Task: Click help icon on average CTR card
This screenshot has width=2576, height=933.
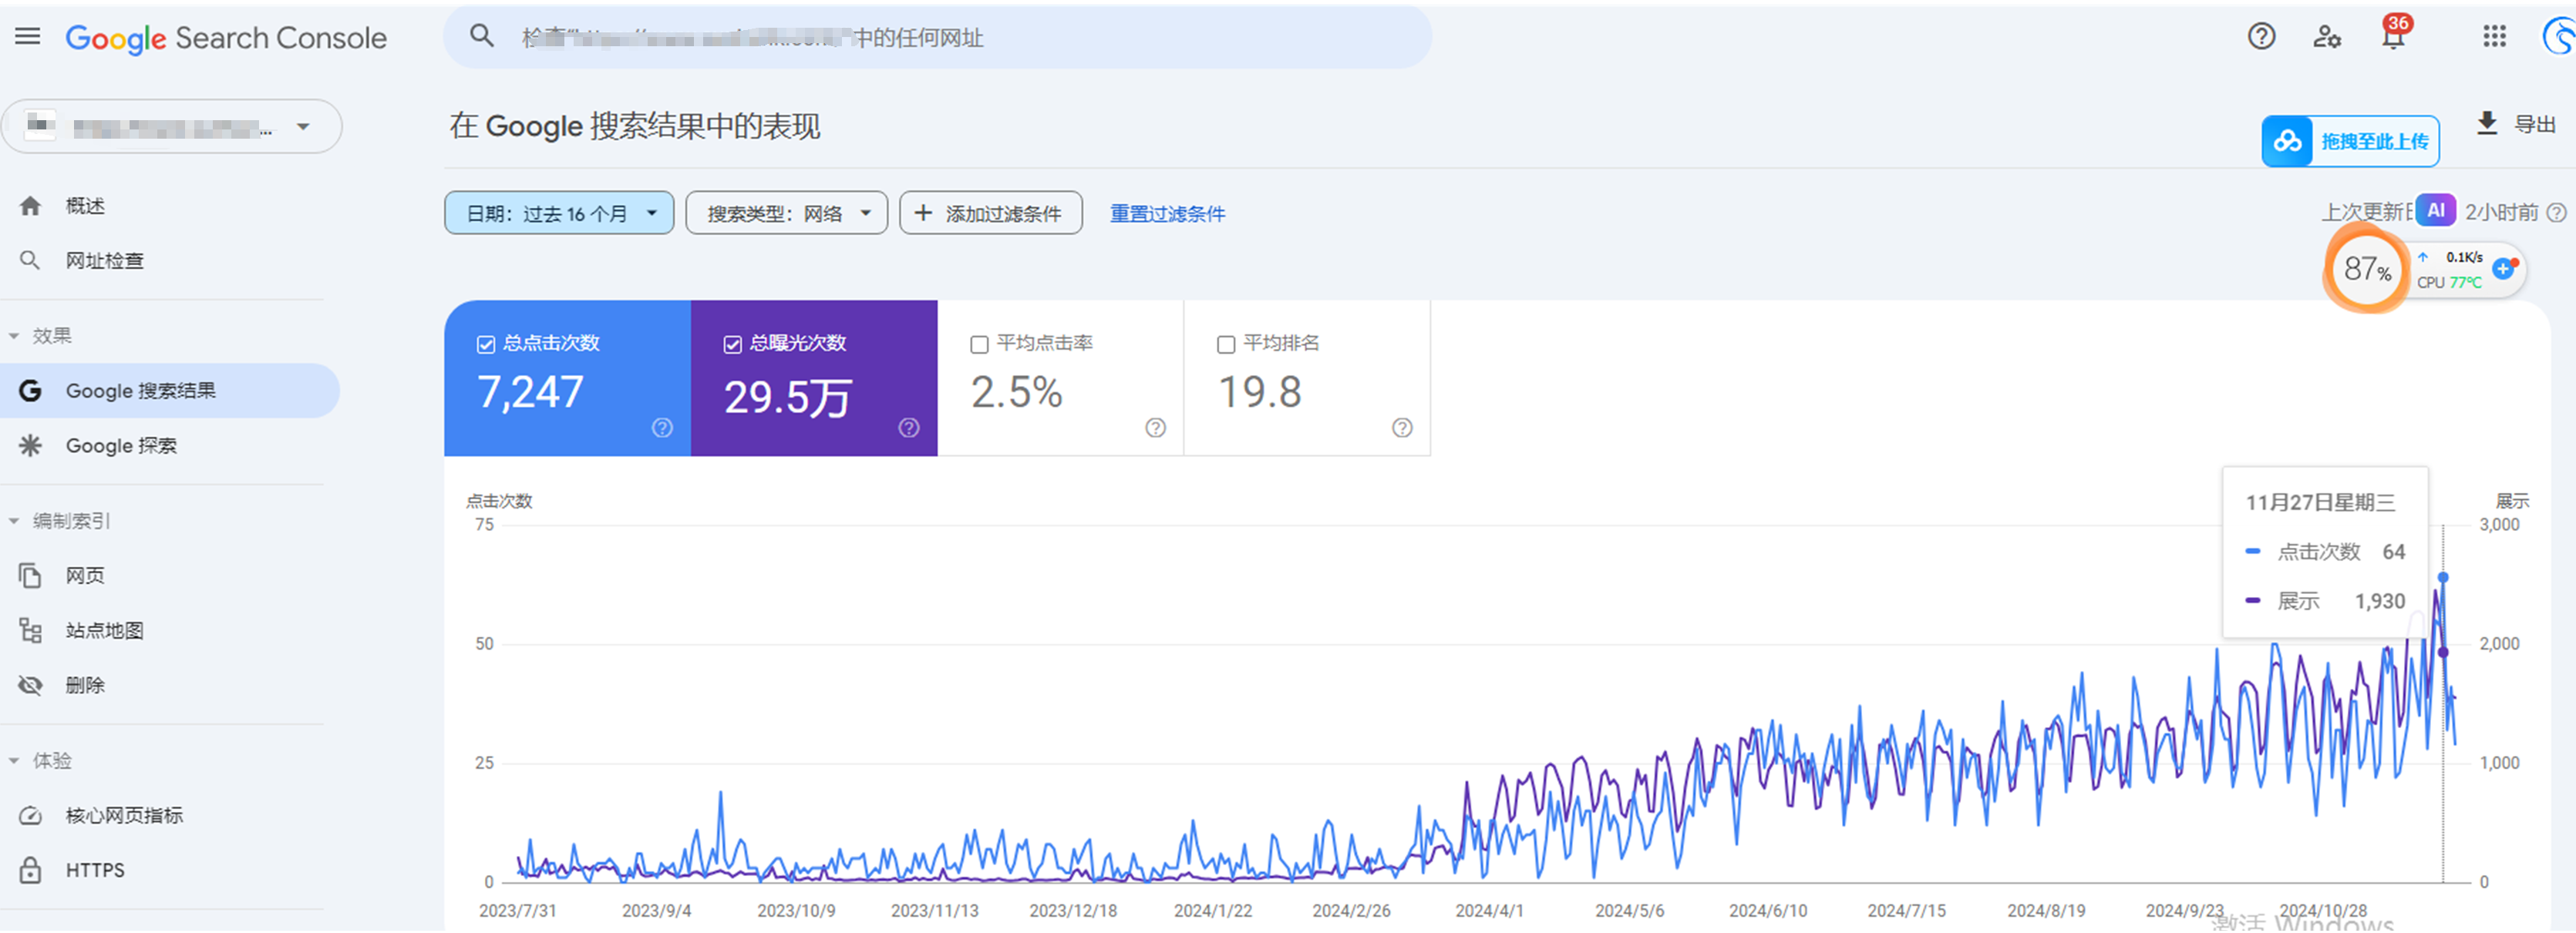Action: (1155, 428)
